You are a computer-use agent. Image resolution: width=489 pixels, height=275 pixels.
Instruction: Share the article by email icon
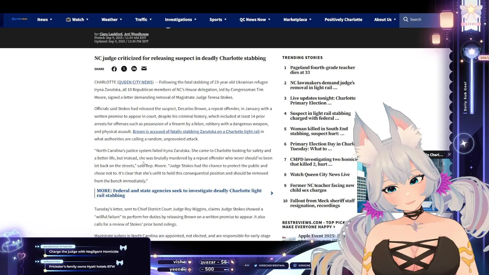tap(144, 69)
